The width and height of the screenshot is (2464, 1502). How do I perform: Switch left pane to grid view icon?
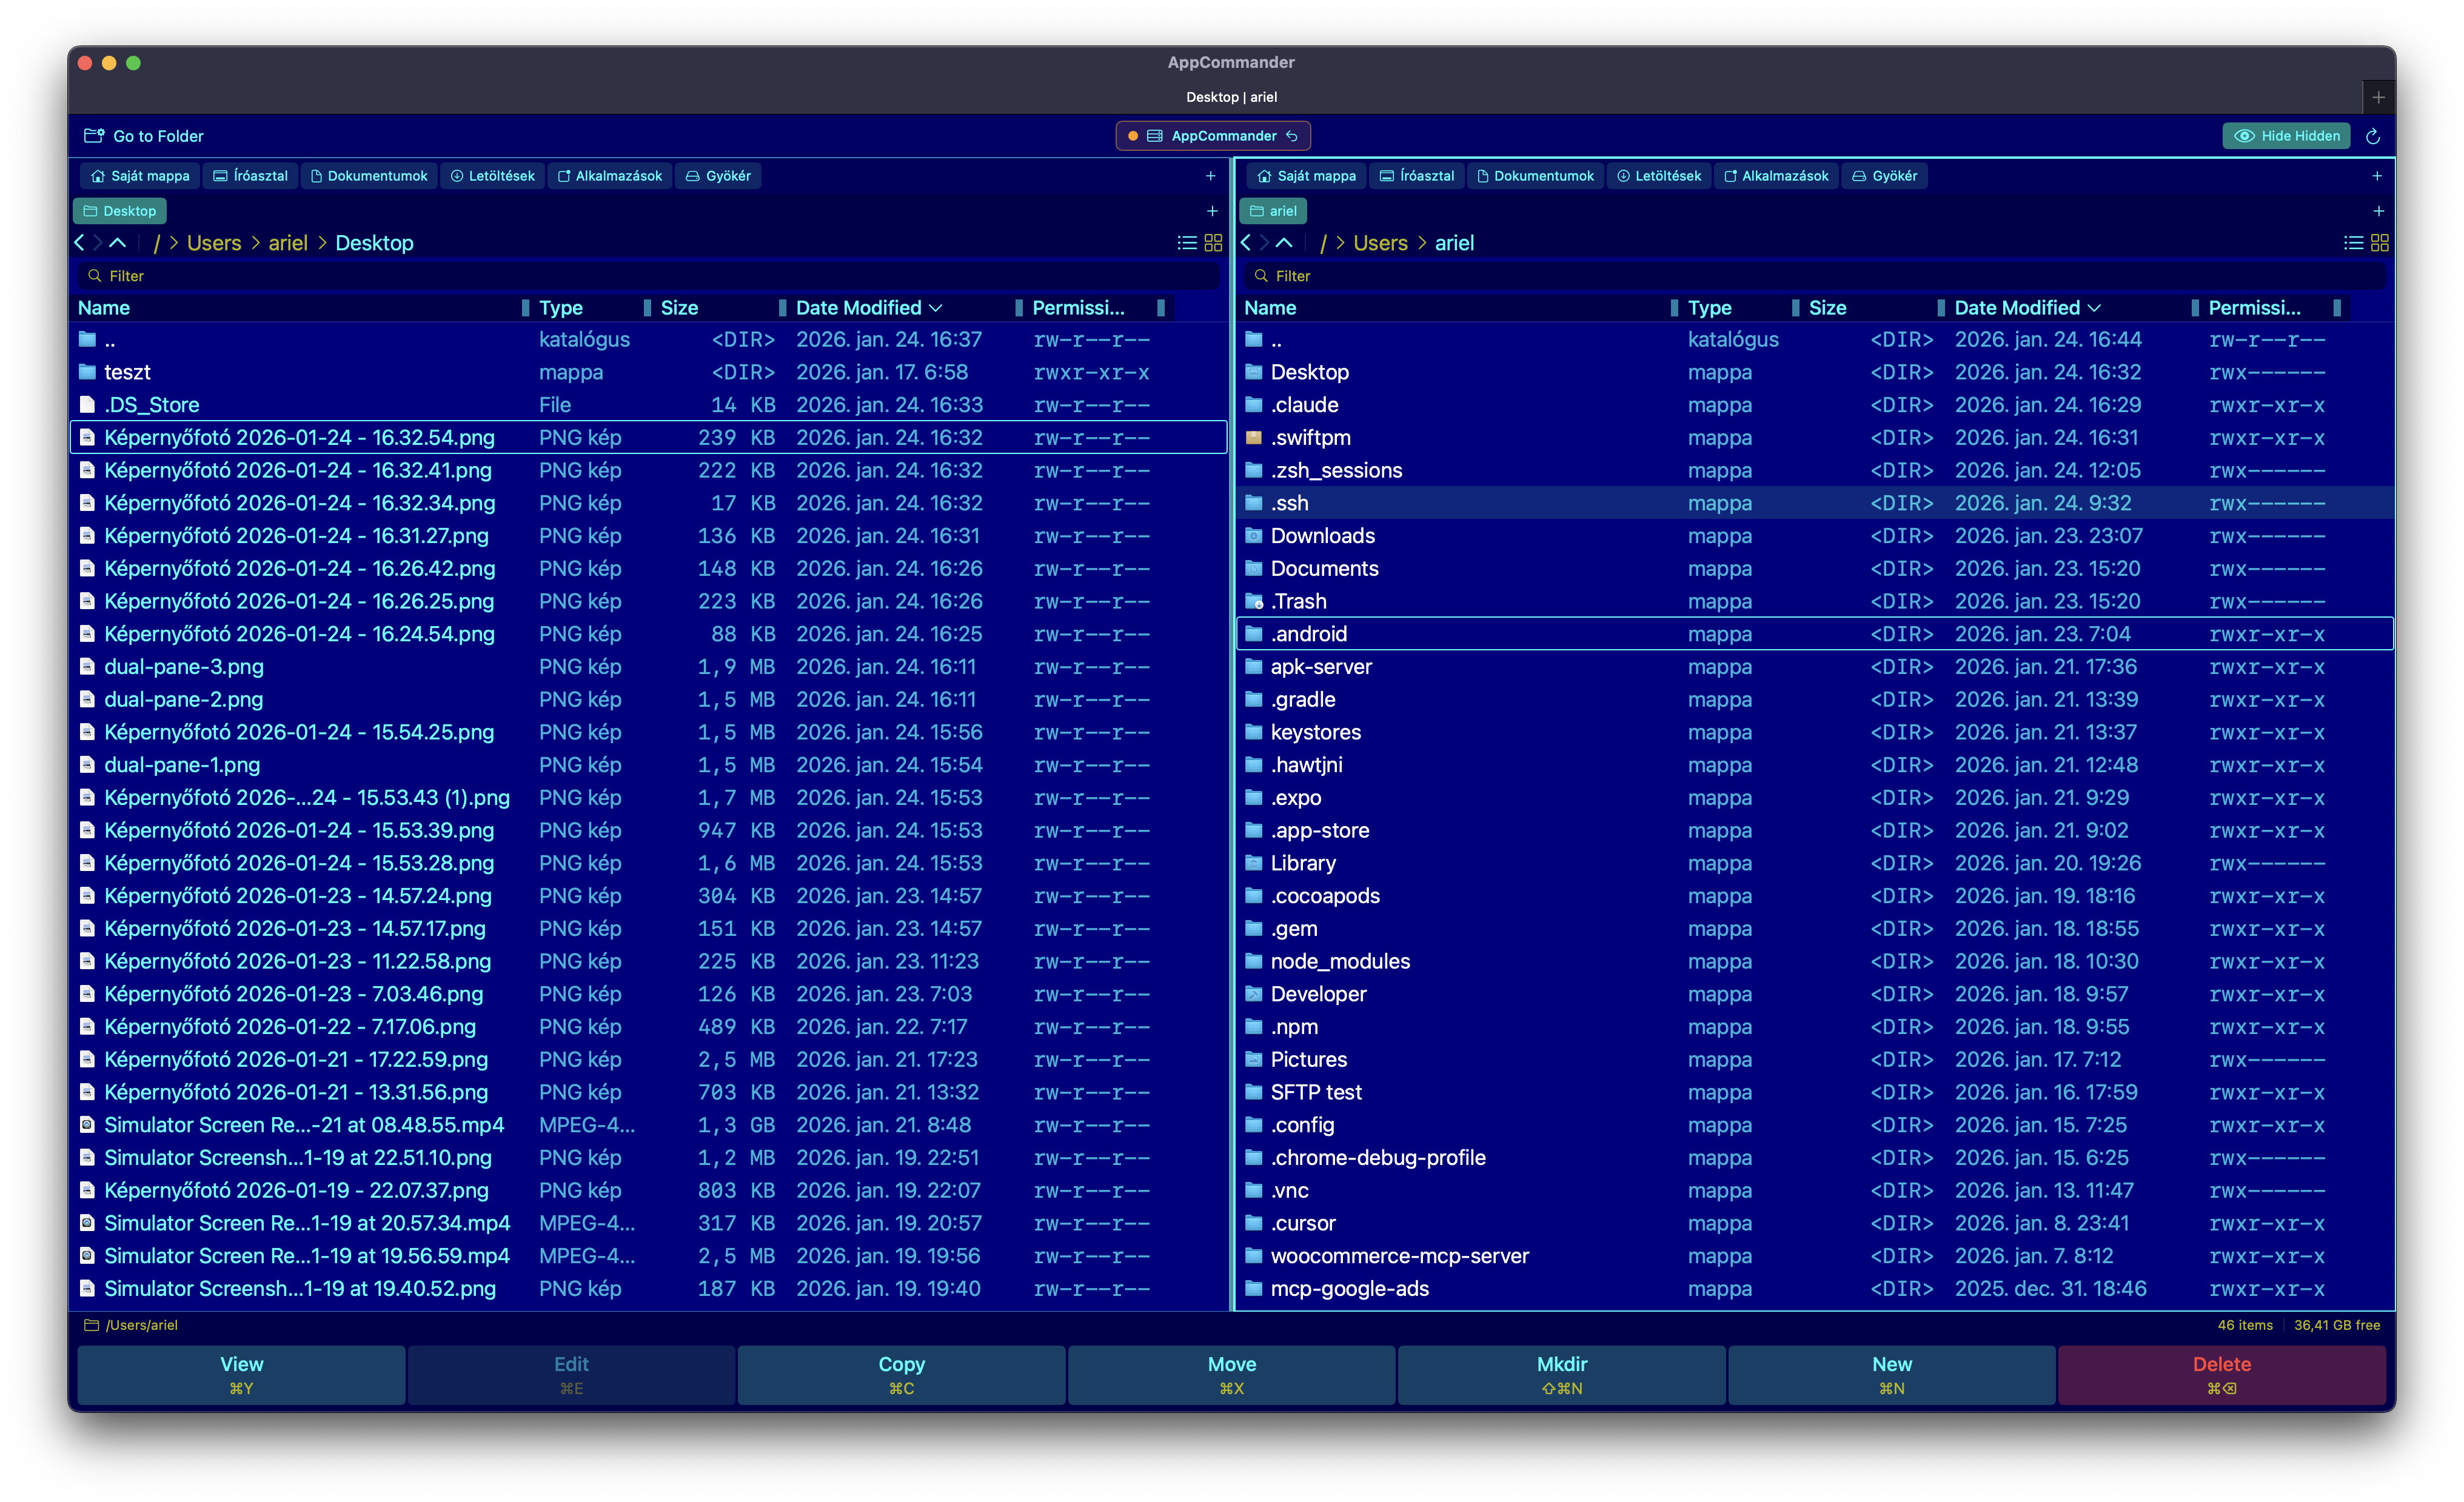pos(1213,243)
